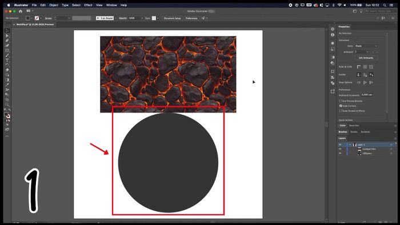This screenshot has width=400, height=225.
Task: Click the snap to grid icon in Snap Options
Action: pyautogui.click(x=371, y=82)
